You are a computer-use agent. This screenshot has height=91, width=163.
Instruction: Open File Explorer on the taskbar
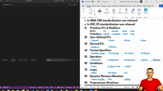pyautogui.click(x=13, y=90)
